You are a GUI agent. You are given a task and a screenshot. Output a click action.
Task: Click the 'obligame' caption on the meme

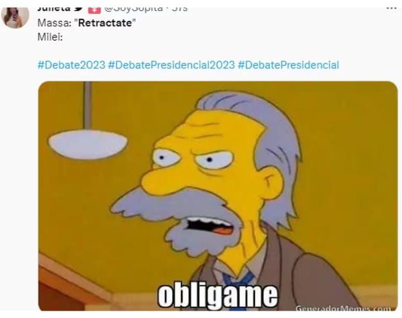point(217,296)
